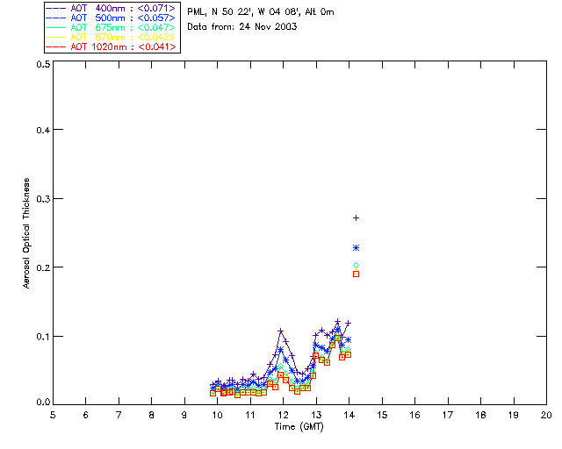Click the x-axis tick label 9

[184, 415]
